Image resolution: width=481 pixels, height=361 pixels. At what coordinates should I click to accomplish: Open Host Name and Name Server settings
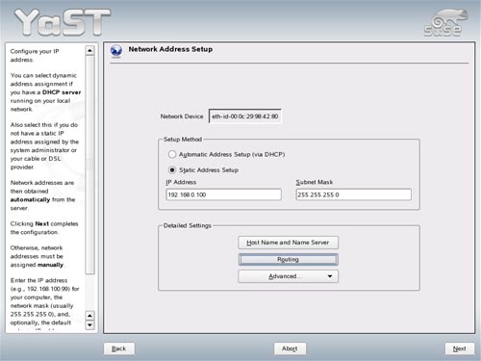[288, 243]
